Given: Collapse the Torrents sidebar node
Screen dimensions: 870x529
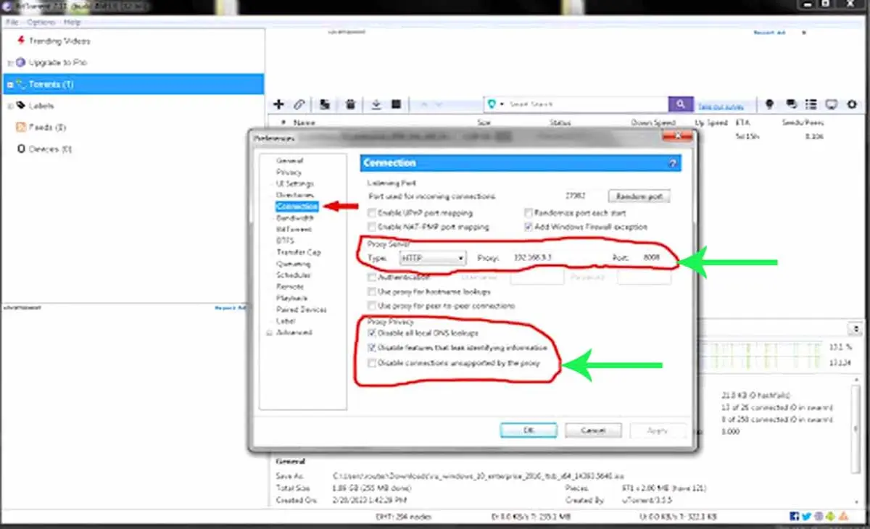Looking at the screenshot, I should (x=9, y=85).
